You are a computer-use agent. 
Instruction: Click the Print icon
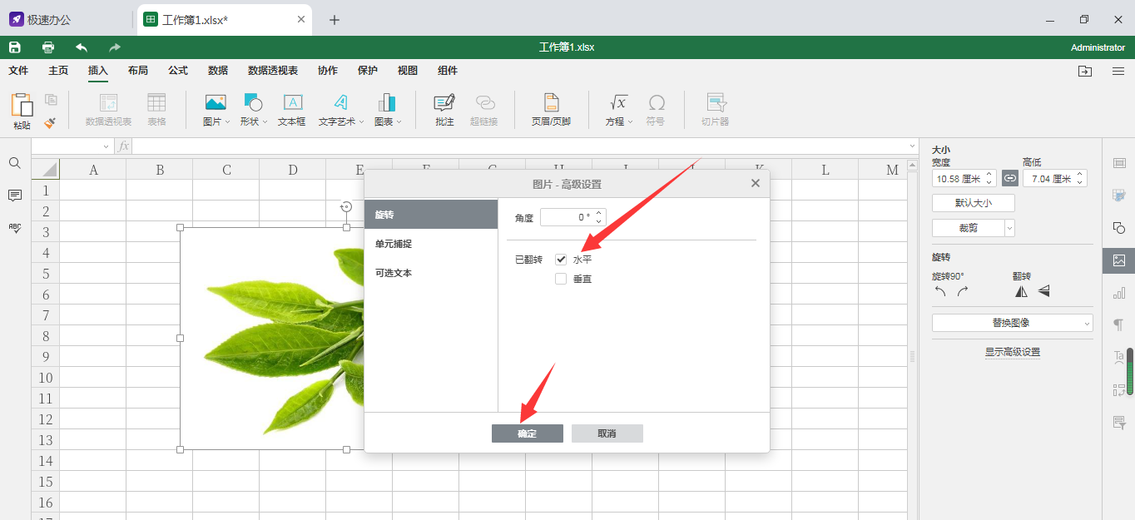[x=48, y=47]
